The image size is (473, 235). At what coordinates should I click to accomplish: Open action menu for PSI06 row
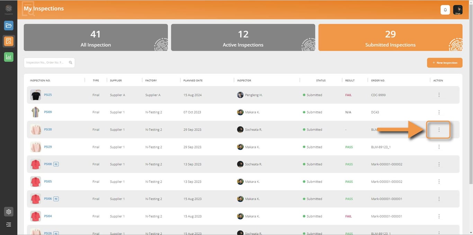pos(439,199)
